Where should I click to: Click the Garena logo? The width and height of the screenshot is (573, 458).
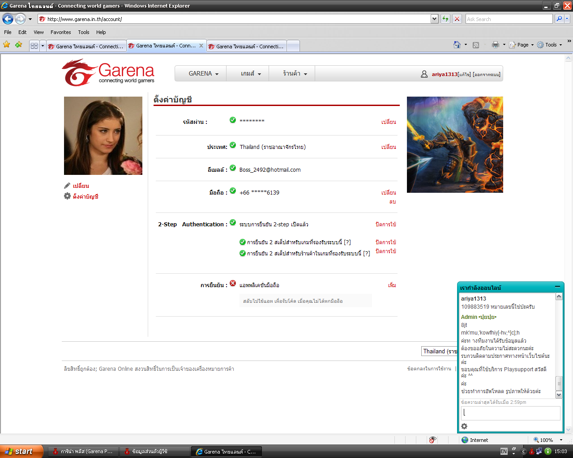point(108,73)
